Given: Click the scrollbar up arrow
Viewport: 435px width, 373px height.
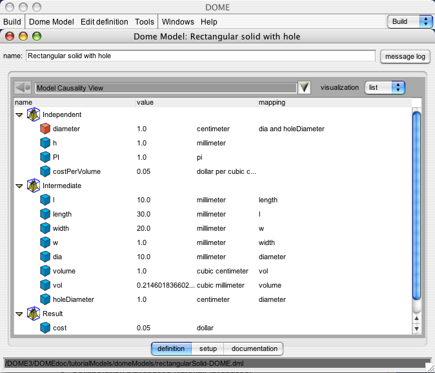Looking at the screenshot, I should (416, 318).
